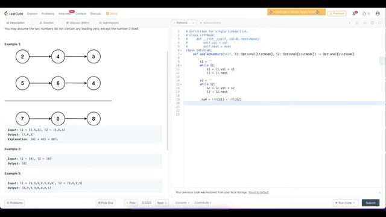Collapse the while l1 fold arrow
This screenshot has height=217, width=386.
181,66
